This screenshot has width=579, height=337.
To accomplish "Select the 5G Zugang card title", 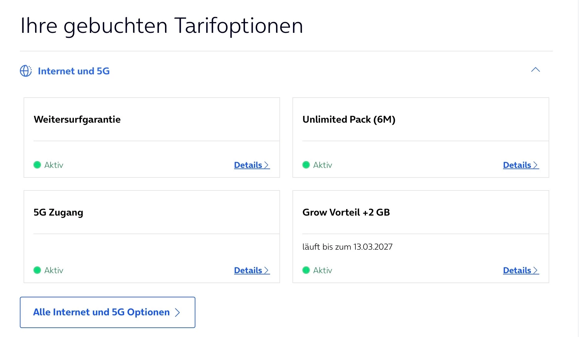I will pos(58,212).
